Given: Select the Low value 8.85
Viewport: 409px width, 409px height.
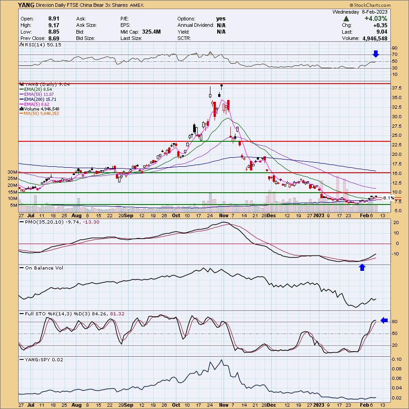Looking at the screenshot, I should click(54, 31).
